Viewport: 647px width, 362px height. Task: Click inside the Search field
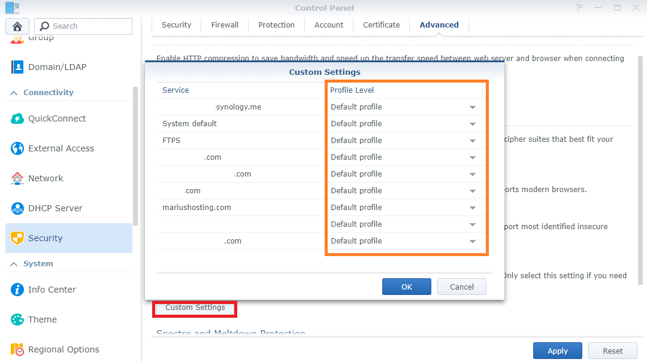point(84,26)
